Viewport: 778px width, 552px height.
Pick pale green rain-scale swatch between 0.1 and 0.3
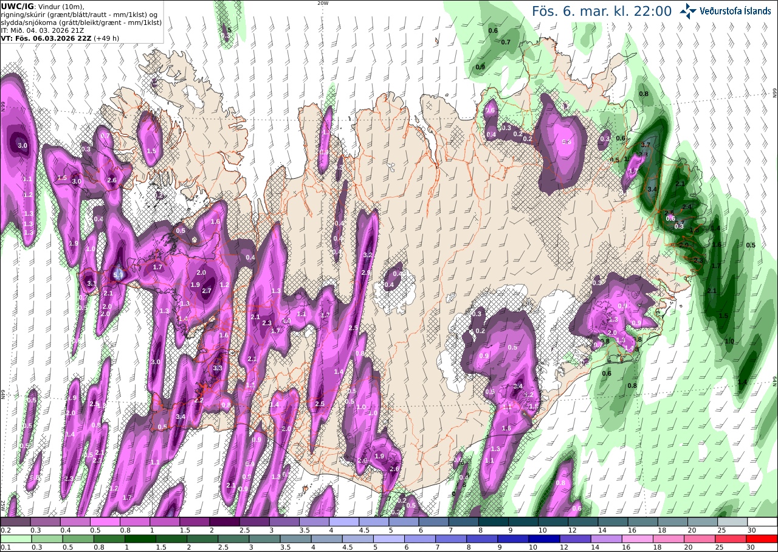[x=15, y=539]
